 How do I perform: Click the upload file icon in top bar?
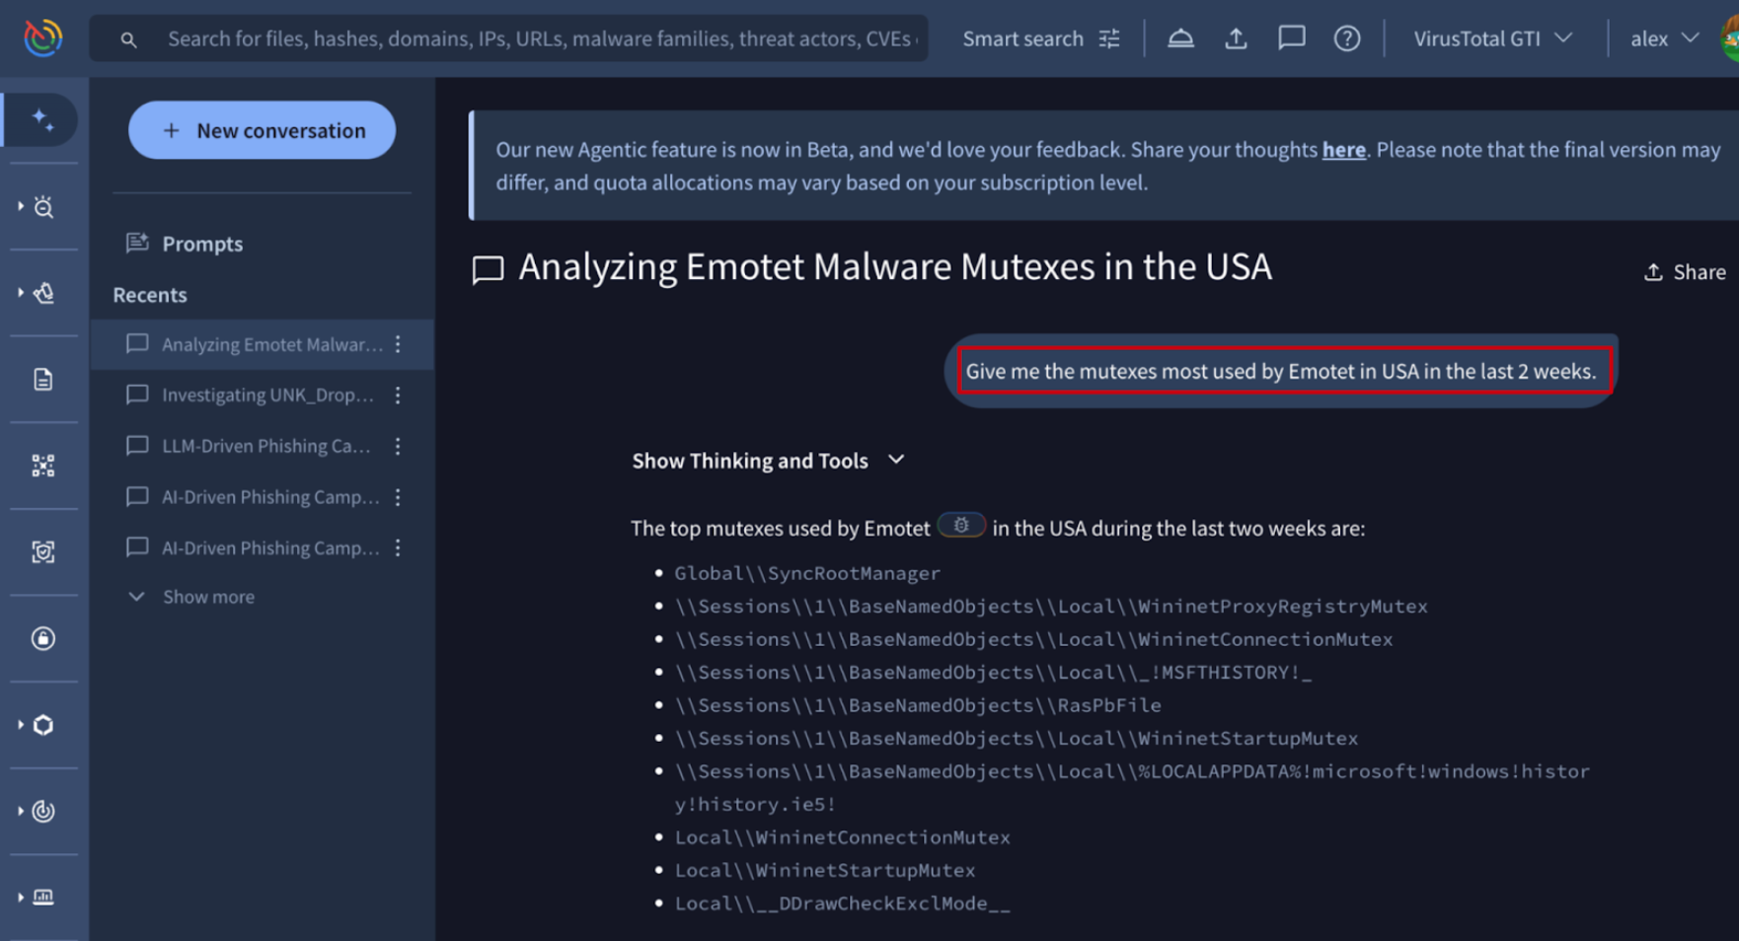pos(1236,38)
